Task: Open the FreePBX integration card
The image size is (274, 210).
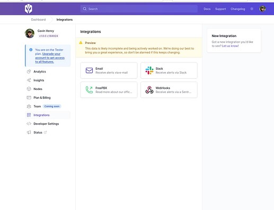Action: coord(109,90)
